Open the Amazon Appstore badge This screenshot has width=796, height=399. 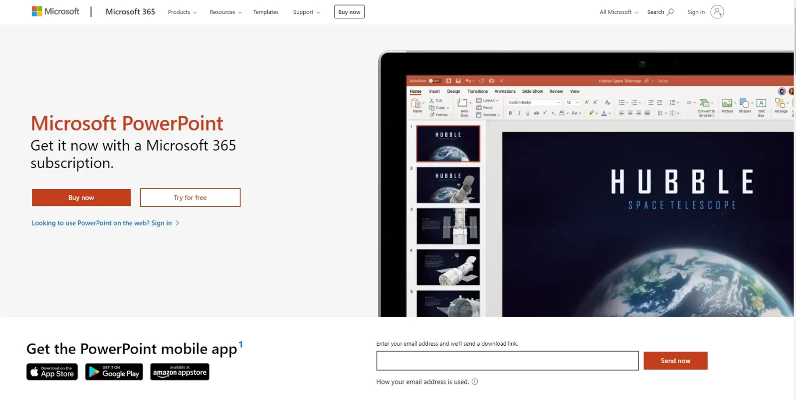(x=180, y=372)
